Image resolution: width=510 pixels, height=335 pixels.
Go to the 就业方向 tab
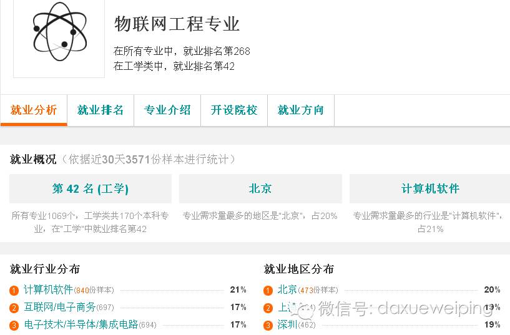click(x=301, y=110)
